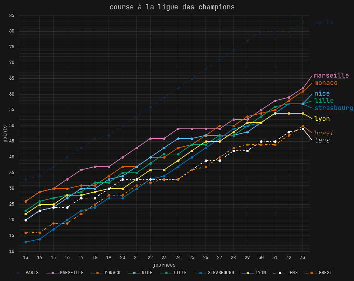This screenshot has width=354, height=281.
Task: Select Monaco data point at journée 33
Action: 303,91
